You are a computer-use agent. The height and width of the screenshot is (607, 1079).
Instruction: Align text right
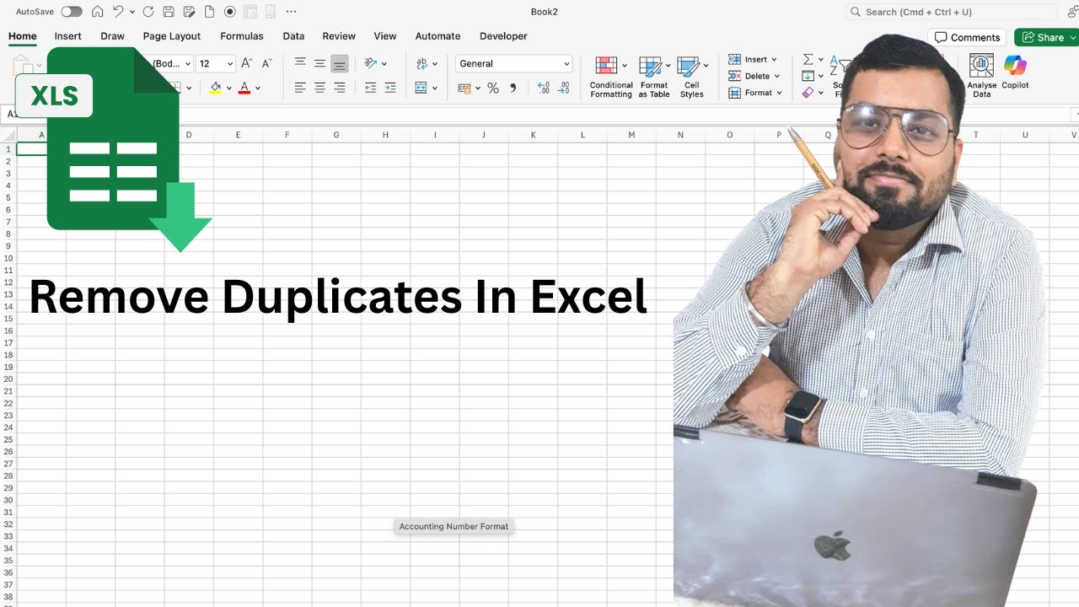tap(339, 88)
